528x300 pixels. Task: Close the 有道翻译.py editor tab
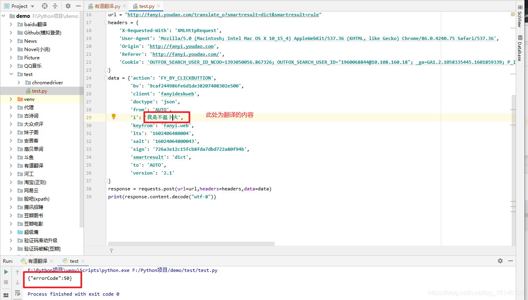pyautogui.click(x=125, y=6)
